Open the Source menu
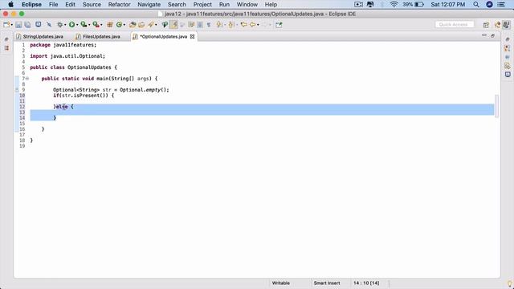514x289 pixels. pyautogui.click(x=92, y=5)
